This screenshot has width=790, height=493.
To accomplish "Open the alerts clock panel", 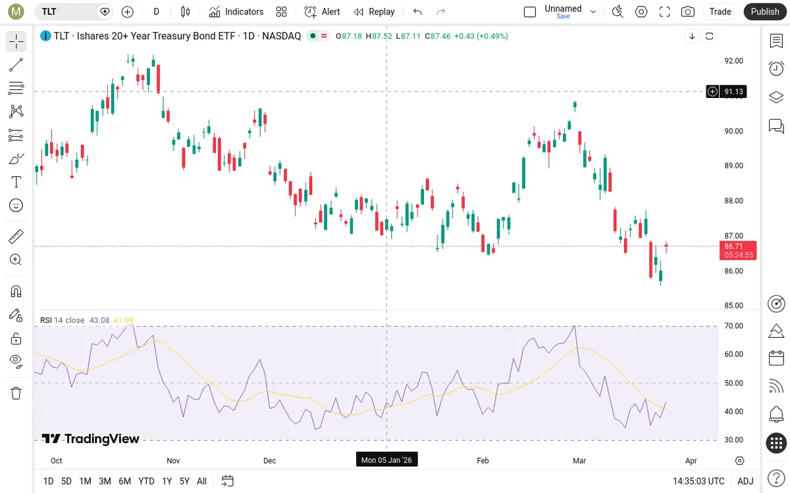I will click(776, 68).
